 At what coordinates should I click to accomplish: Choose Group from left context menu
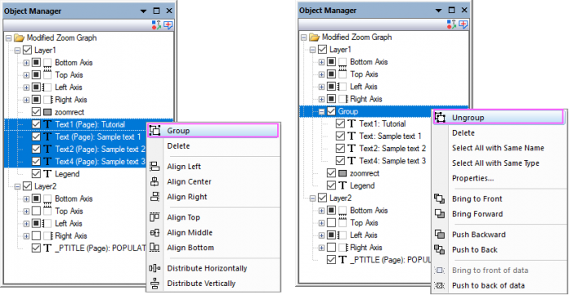coord(213,131)
